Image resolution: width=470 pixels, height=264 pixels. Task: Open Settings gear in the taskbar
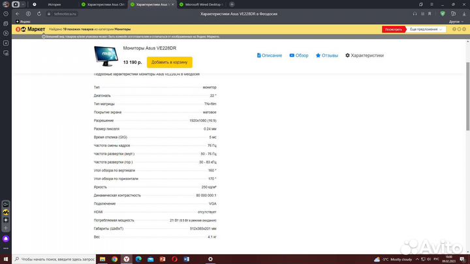pos(210,259)
